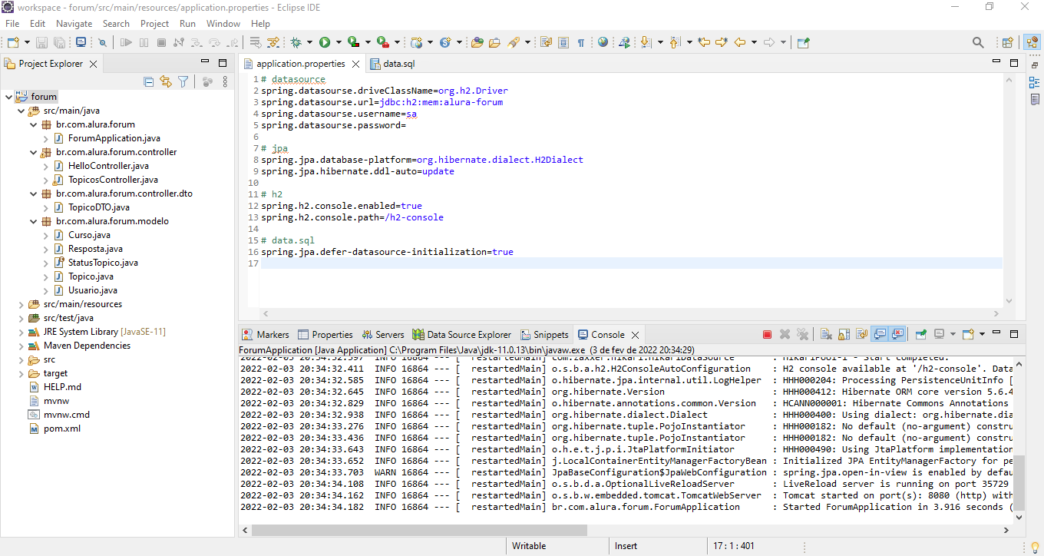Toggle Show Whitespace Characters pilcrow icon
The image size is (1044, 556).
coord(581,42)
